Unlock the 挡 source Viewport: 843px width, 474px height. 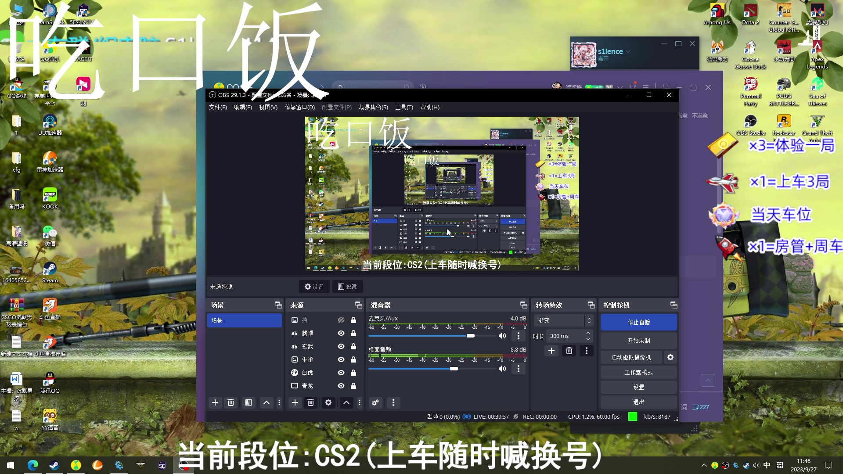point(353,320)
